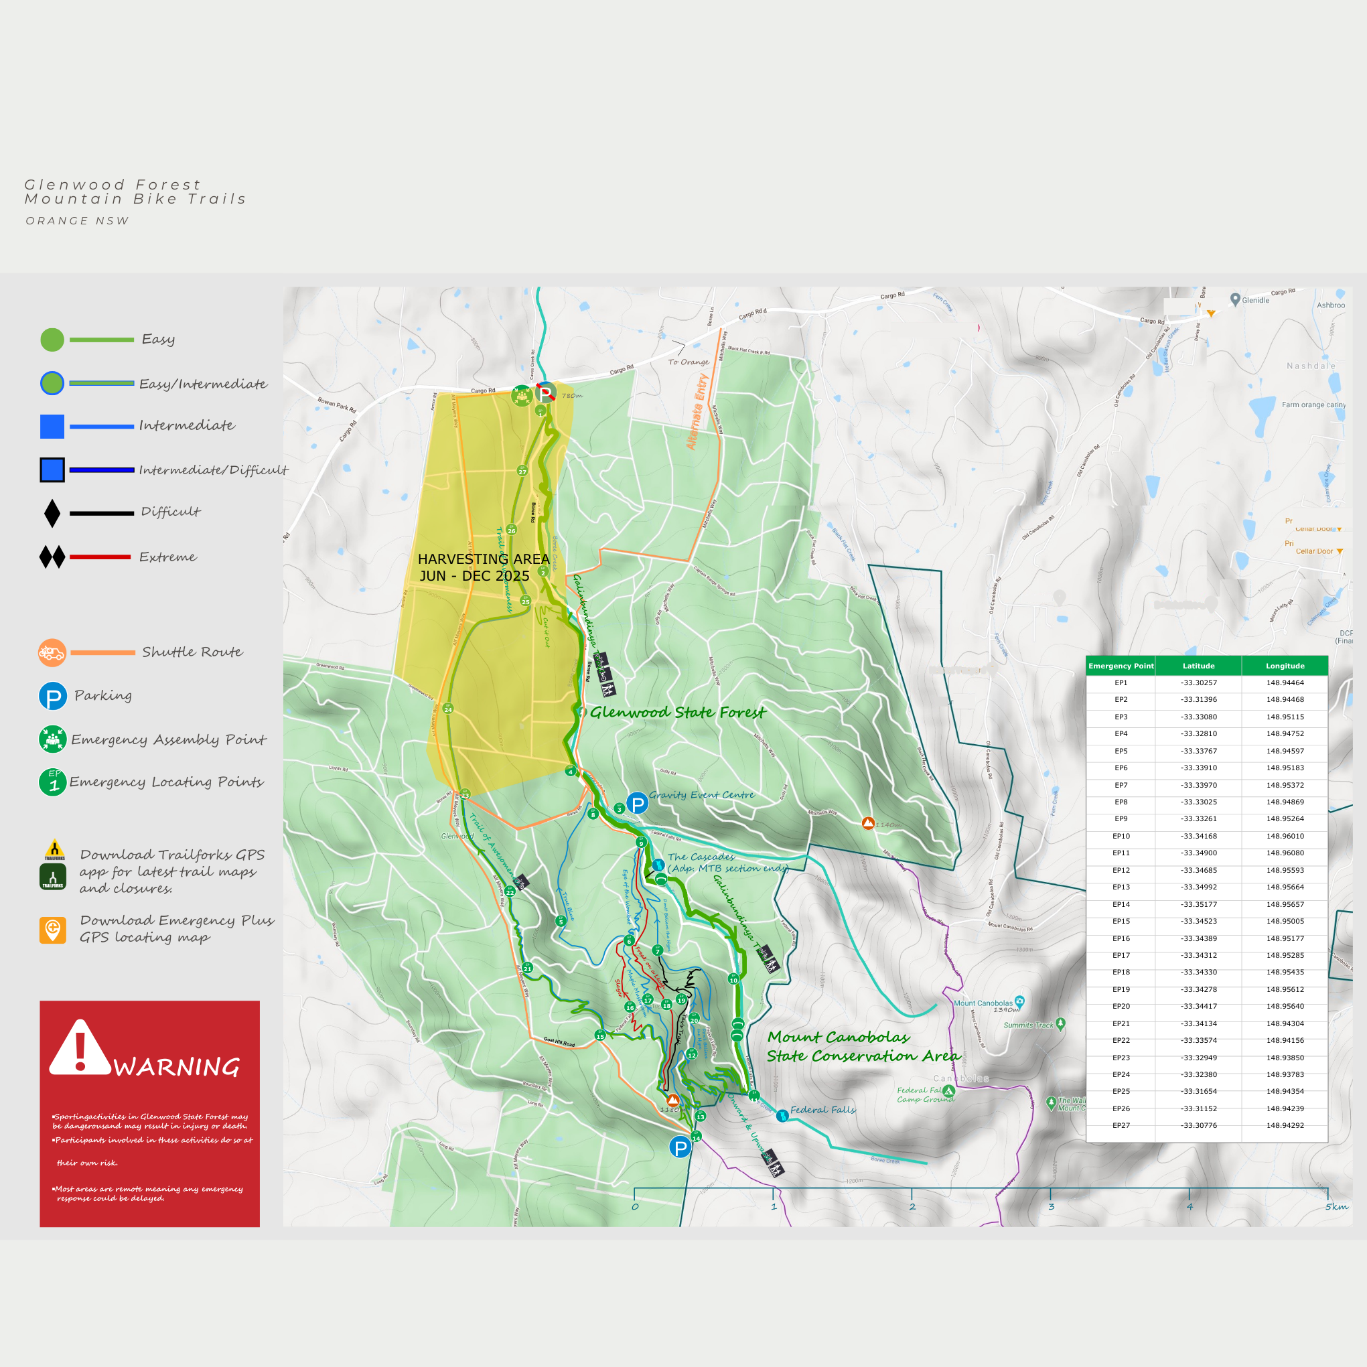Image resolution: width=1367 pixels, height=1367 pixels.
Task: Click the Latitude column header
Action: click(1199, 666)
